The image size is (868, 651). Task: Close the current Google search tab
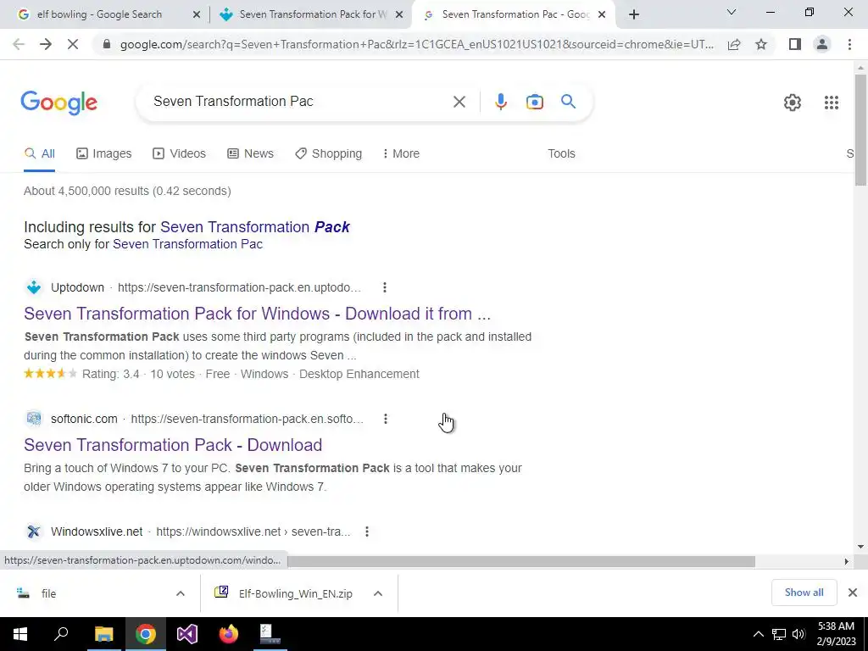(602, 15)
